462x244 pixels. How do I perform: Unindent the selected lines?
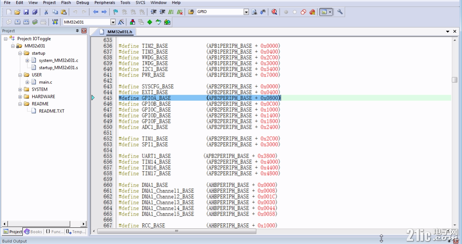(162, 12)
